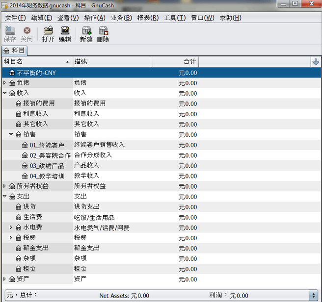Screen dimensions: 322x302
Task: Expand the 税费 sub-account tree
Action: tap(11, 238)
